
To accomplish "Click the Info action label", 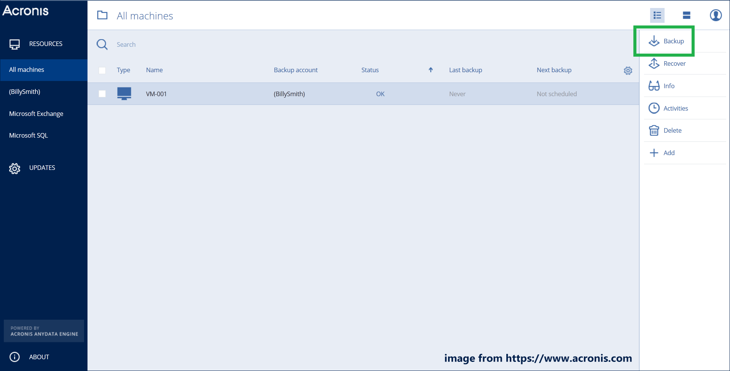I will click(669, 86).
